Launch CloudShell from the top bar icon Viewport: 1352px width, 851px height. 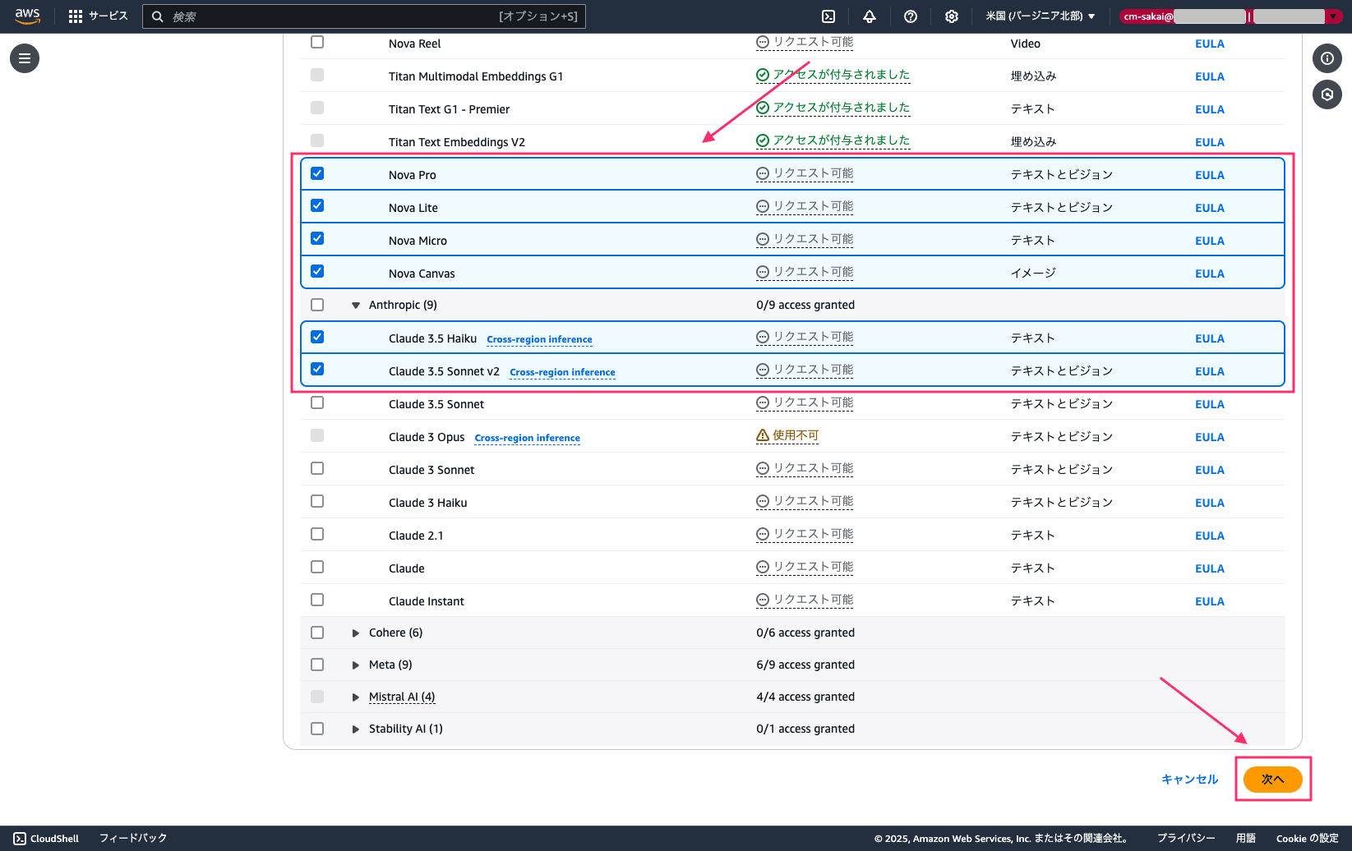point(828,16)
